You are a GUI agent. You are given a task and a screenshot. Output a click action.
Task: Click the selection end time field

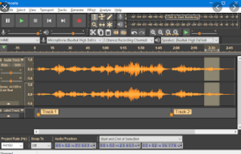(162, 146)
